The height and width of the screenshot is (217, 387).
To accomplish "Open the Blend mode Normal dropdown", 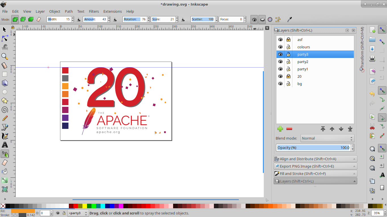I will [328, 138].
